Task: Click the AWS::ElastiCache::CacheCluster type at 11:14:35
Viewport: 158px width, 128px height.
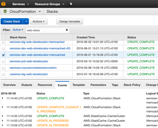Action: pos(104,116)
